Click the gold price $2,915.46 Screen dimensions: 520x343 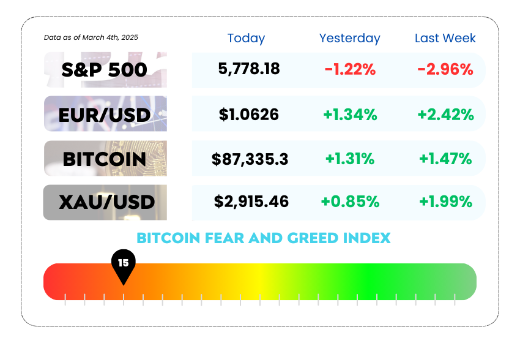click(251, 202)
